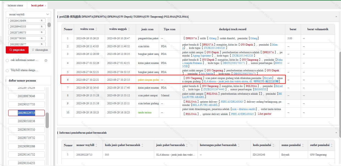Screen dimensions: 341x166
Task: Click tanda terima scan type in row 10
Action: click(x=144, y=112)
